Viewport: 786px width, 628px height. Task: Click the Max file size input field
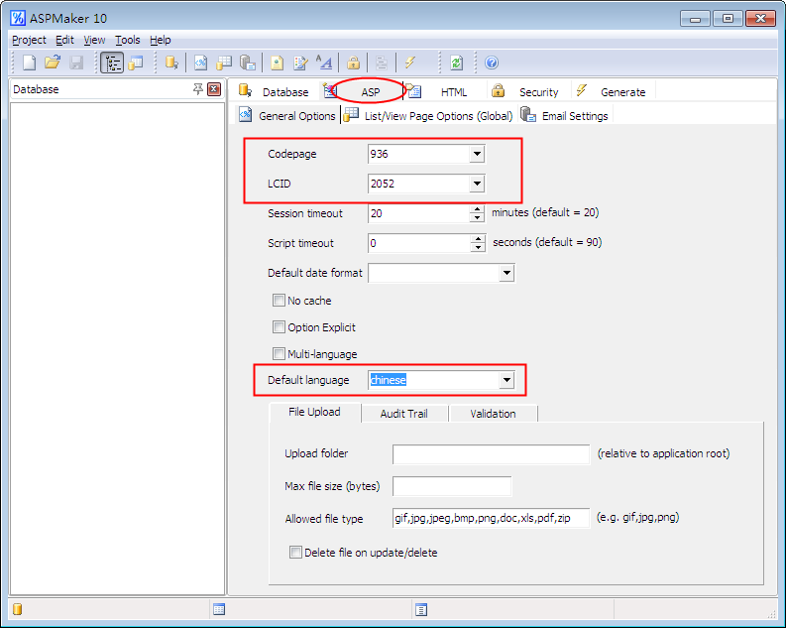click(x=452, y=486)
